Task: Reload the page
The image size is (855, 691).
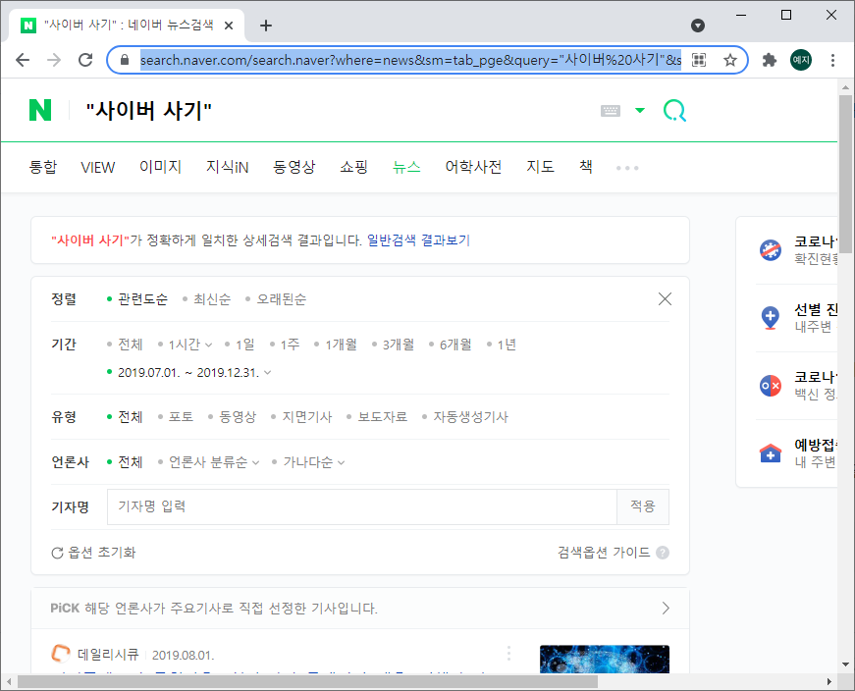Action: click(85, 60)
